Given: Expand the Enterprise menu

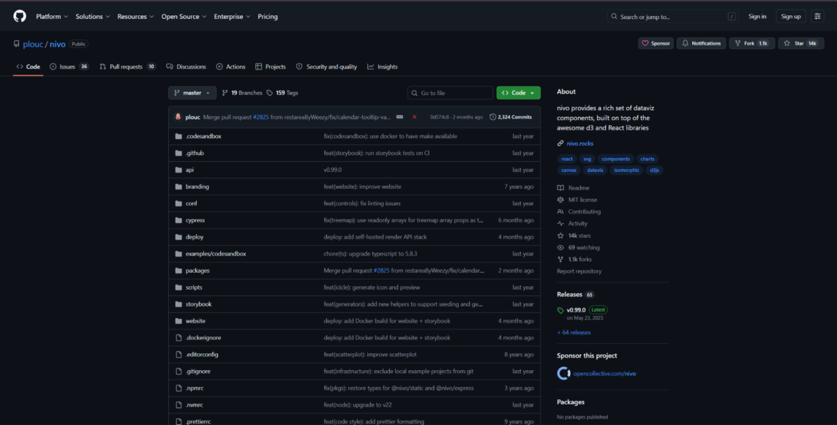Looking at the screenshot, I should click(232, 17).
